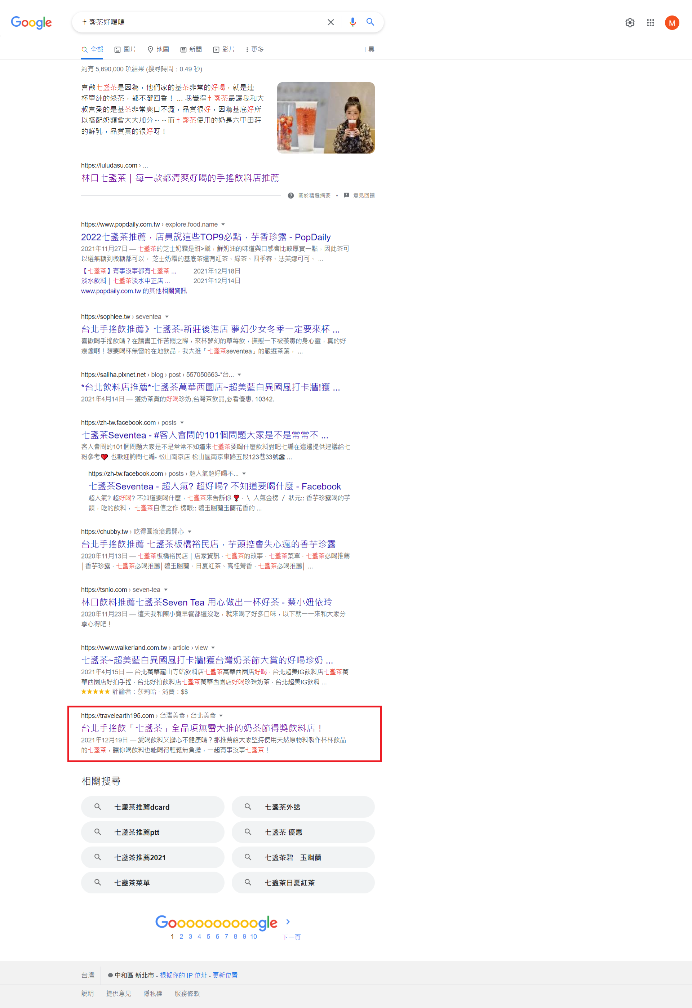Open www.popdaily.com.tw 的其他相關資訊 link
The image size is (692, 1008).
coord(134,291)
